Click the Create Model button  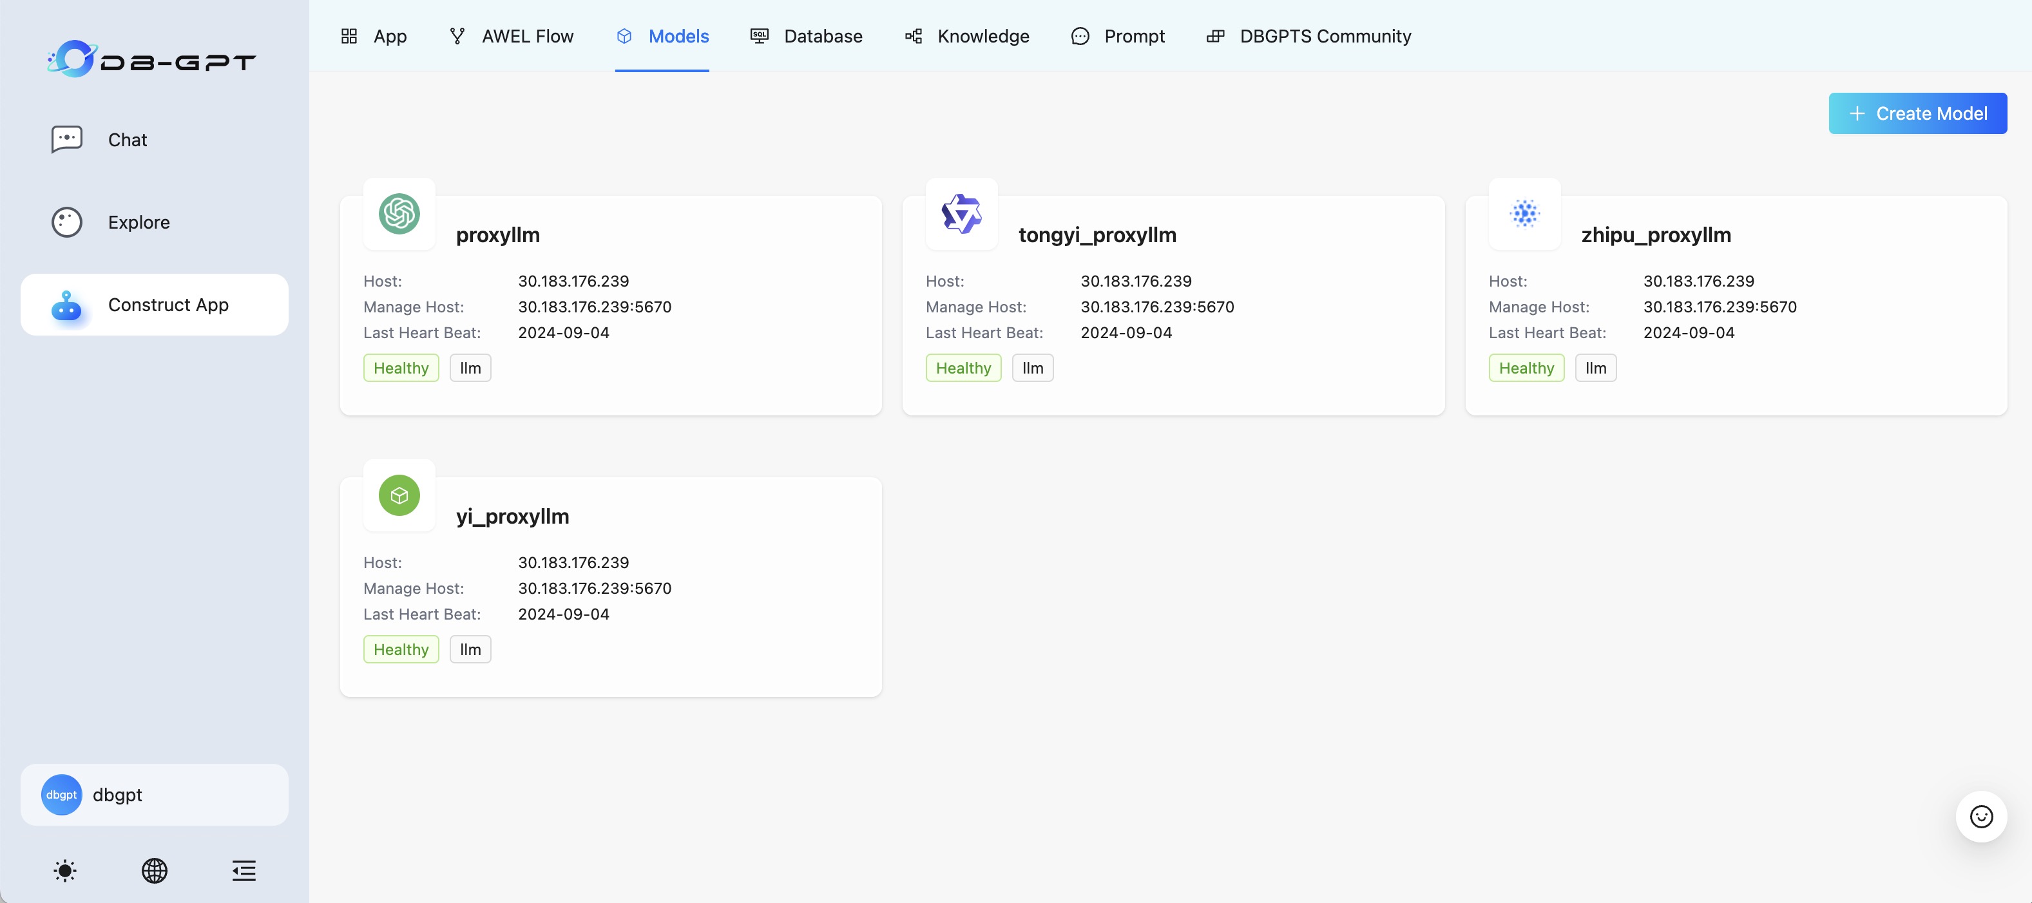1917,113
